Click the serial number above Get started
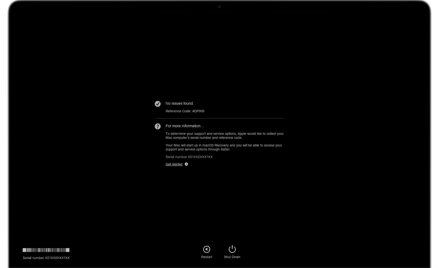The width and height of the screenshot is (440, 268). pos(189,157)
